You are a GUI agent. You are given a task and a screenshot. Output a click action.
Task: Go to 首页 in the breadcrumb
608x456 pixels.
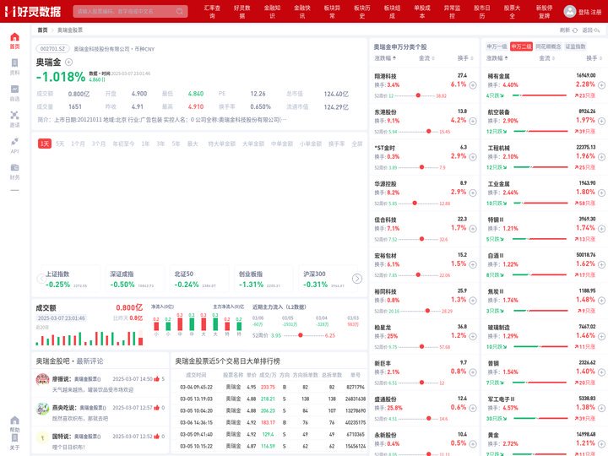pyautogui.click(x=43, y=30)
